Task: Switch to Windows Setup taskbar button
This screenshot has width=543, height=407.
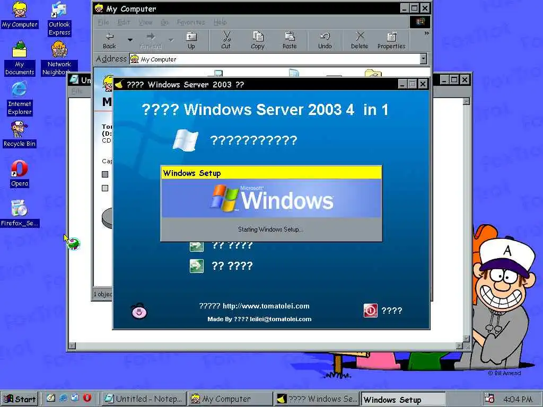Action: (403, 400)
